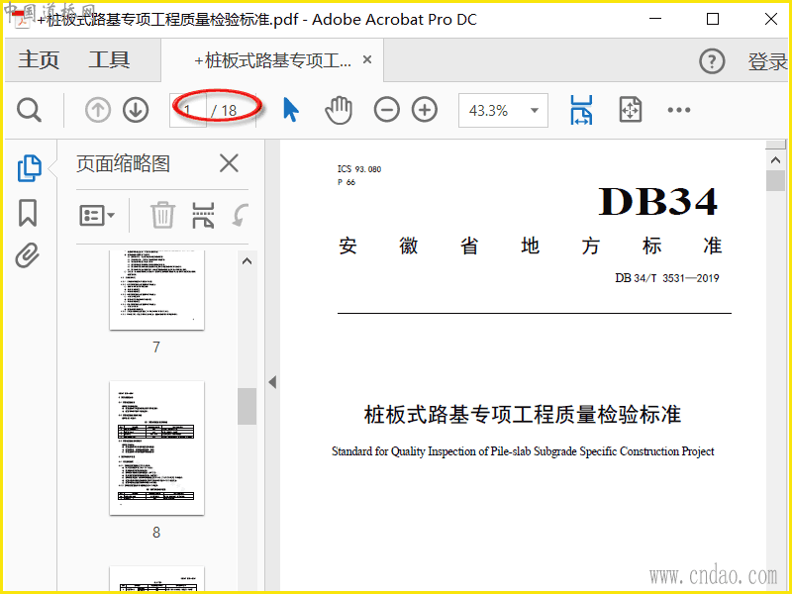Click the thumbnail panel scrollbar thumb
The width and height of the screenshot is (792, 594).
coord(247,406)
